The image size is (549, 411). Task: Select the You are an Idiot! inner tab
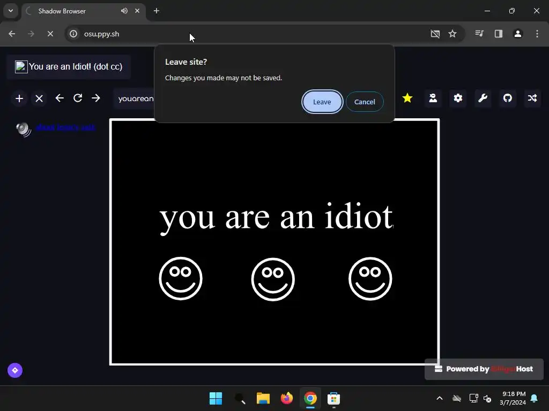(69, 67)
